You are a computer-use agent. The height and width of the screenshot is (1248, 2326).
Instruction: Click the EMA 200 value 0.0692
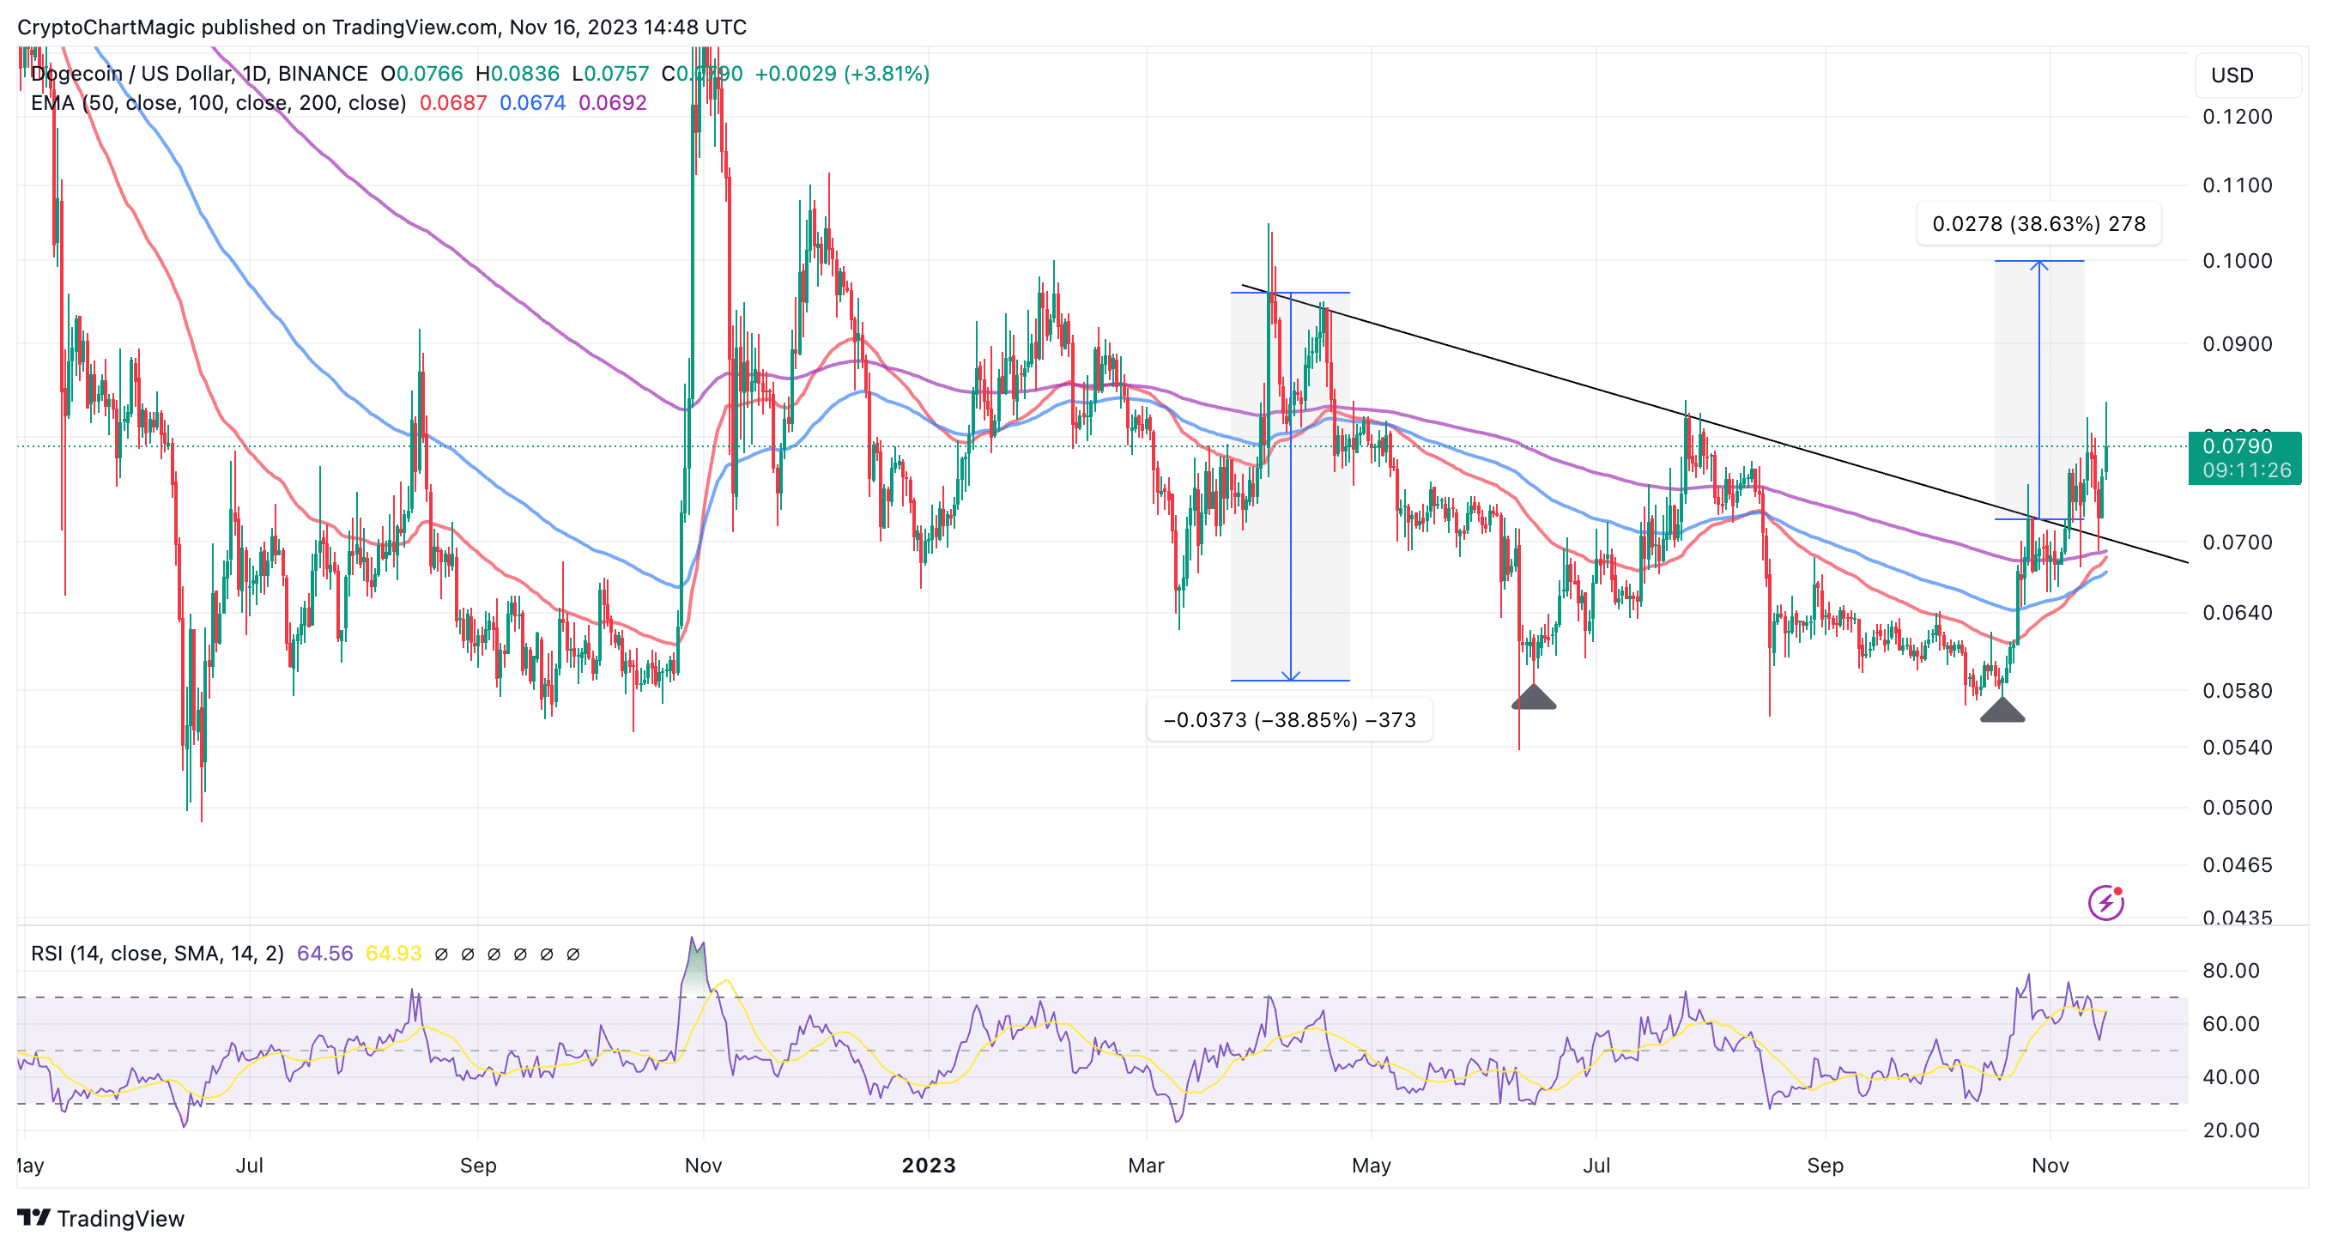[612, 103]
